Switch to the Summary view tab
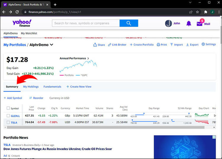This screenshot has height=159, width=222. pos(12,87)
